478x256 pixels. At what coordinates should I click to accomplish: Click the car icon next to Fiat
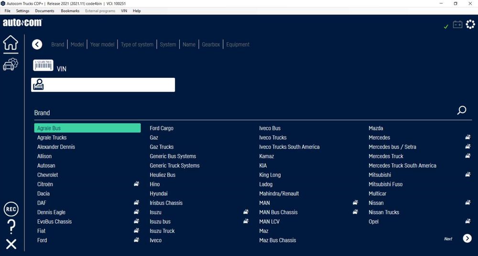[x=137, y=230]
